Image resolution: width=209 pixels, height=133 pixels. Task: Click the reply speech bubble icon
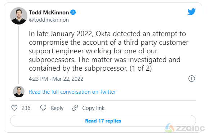(x=43, y=108)
